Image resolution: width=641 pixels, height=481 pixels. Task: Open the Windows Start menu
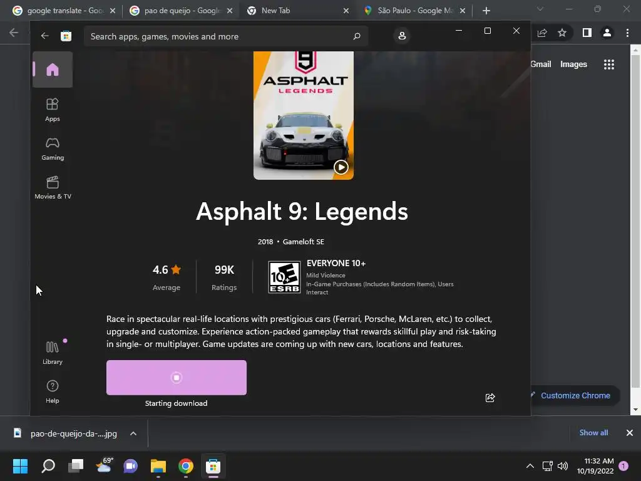[x=20, y=466]
